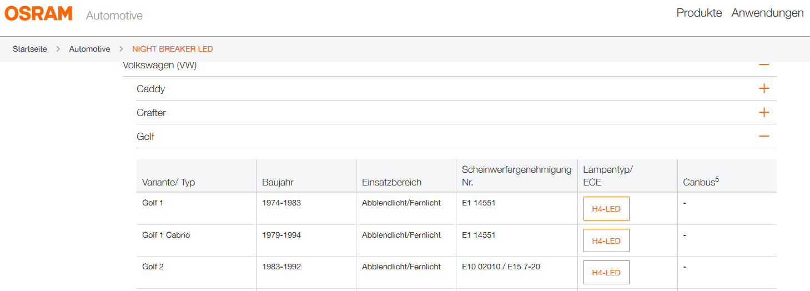Click the NIGHT BREAKER LED breadcrumb
Viewport: 810px width, 291px height.
point(173,49)
